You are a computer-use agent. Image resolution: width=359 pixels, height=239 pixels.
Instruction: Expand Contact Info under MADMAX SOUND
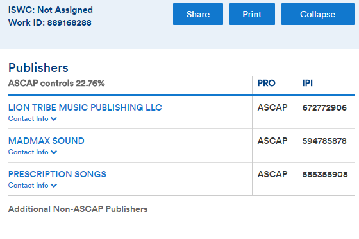[33, 152]
